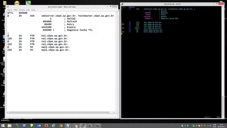The height and width of the screenshot is (128, 227).
Task: Click the '; Refresh' comment in Notepad
Action: (71, 21)
